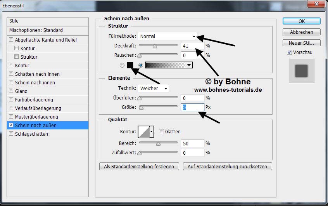Open the Technik dropdown
328x206 pixels.
[x=154, y=88]
